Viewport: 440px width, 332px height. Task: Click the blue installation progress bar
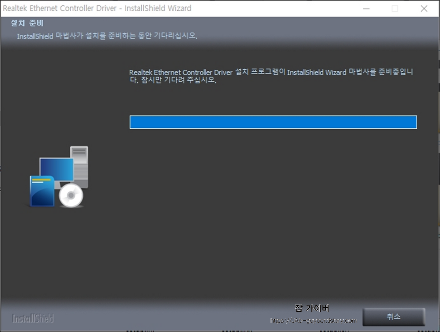(273, 122)
